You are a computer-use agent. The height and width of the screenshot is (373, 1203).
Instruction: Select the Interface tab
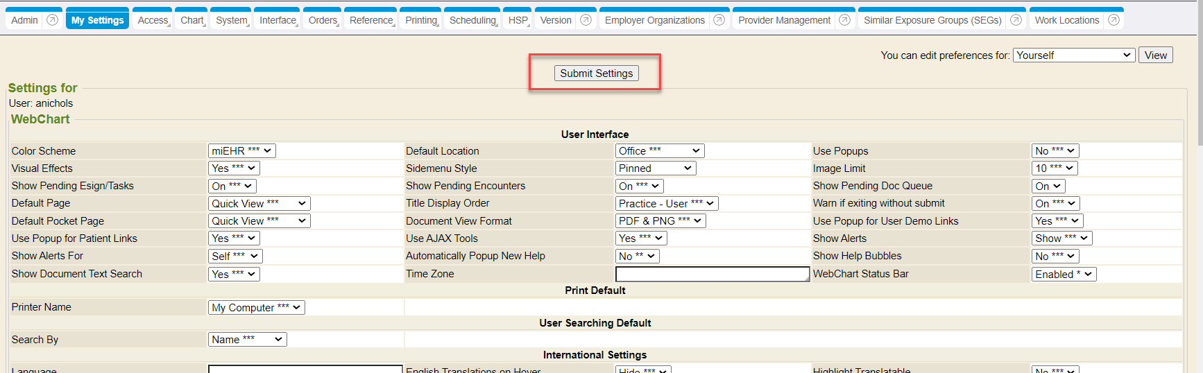pyautogui.click(x=278, y=20)
